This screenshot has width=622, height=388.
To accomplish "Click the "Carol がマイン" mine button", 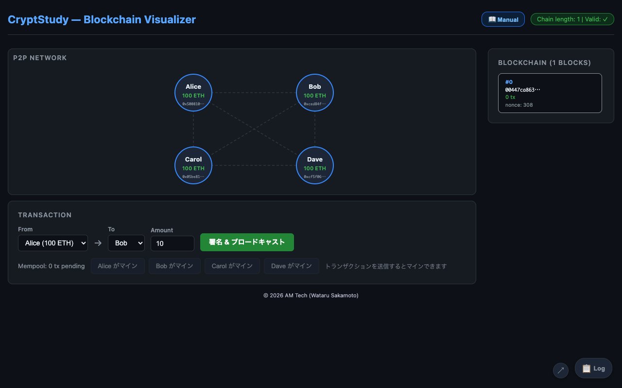I will pos(232,266).
